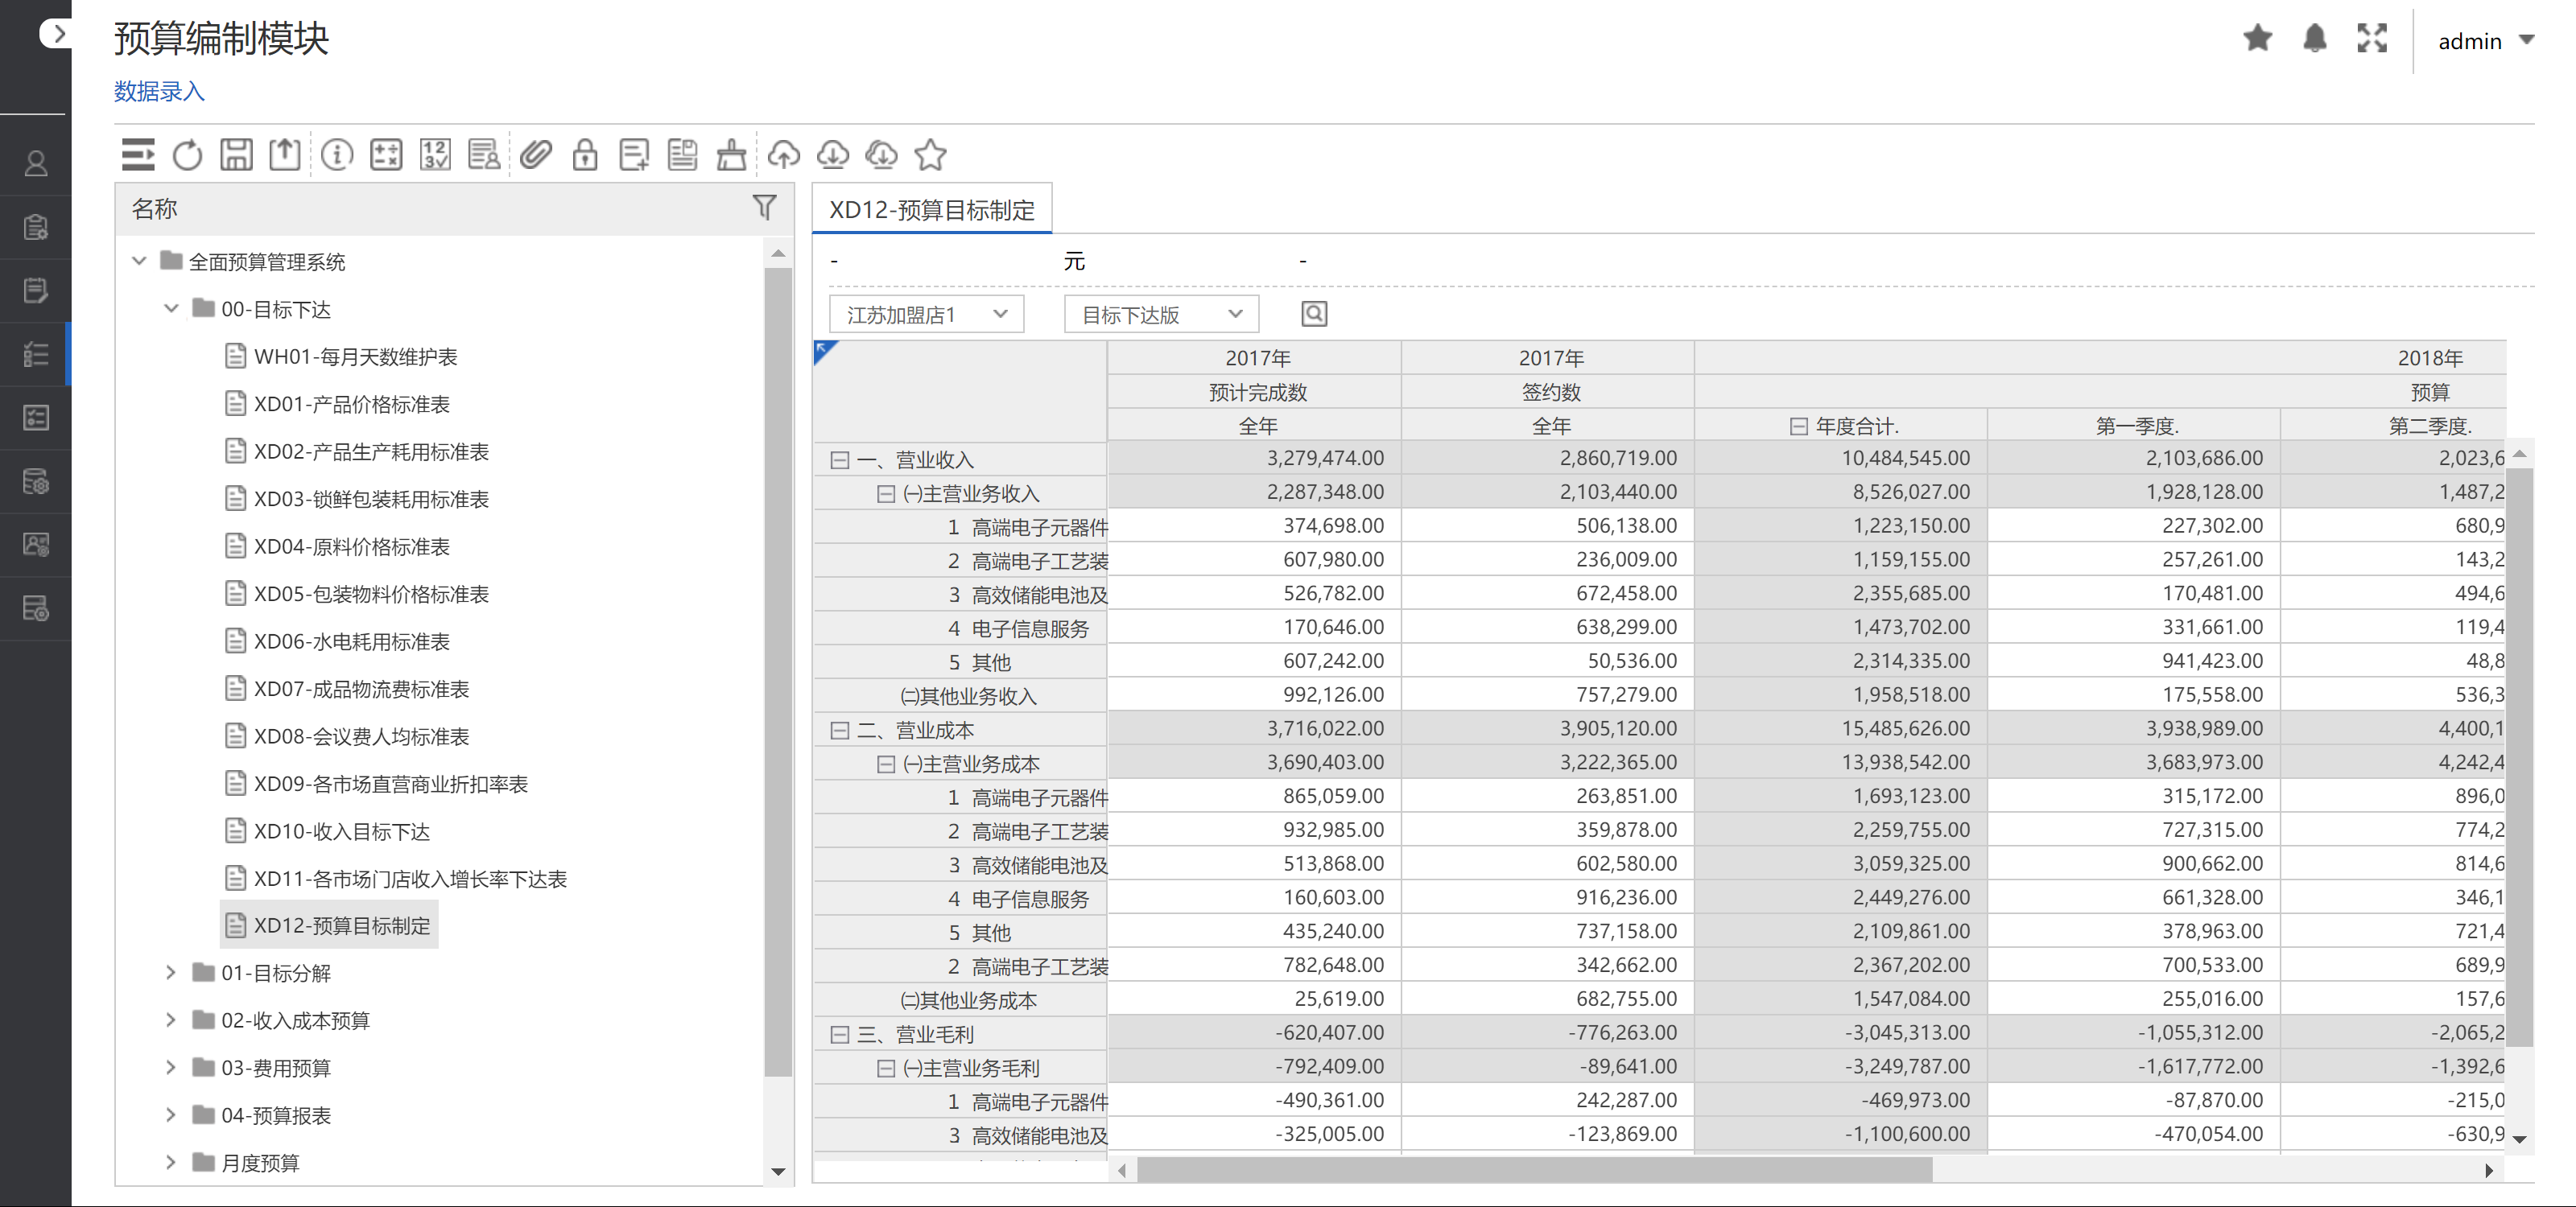The height and width of the screenshot is (1207, 2576).
Task: Click the broom clear icon
Action: point(732,154)
